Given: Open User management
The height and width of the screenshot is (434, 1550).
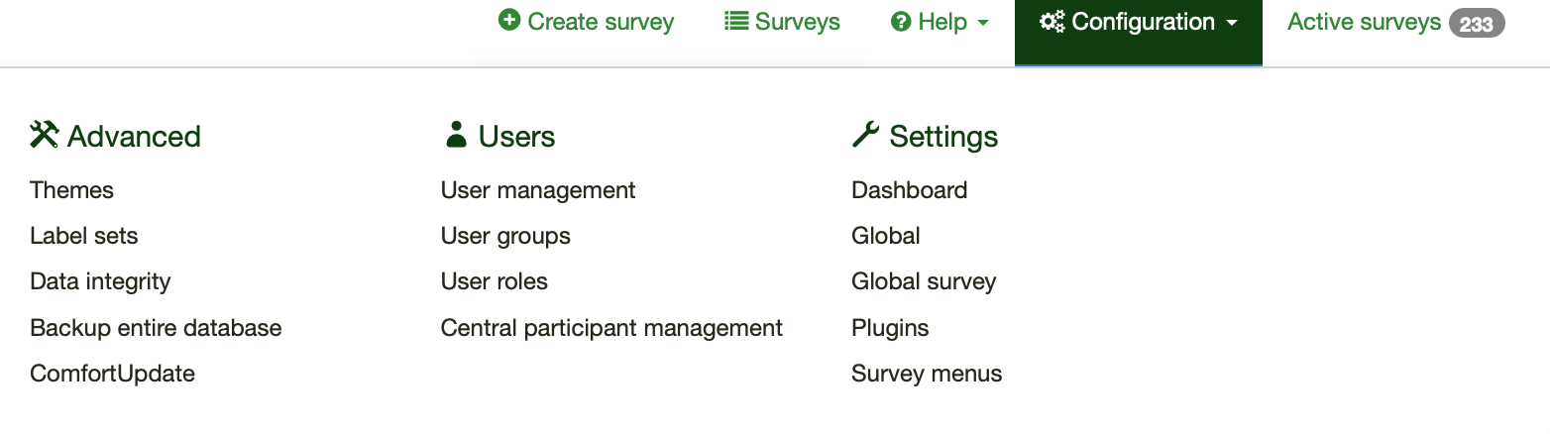Looking at the screenshot, I should coord(538,190).
